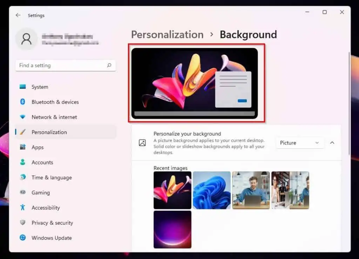Click the Find a setting search box
This screenshot has width=359, height=259.
coord(60,65)
